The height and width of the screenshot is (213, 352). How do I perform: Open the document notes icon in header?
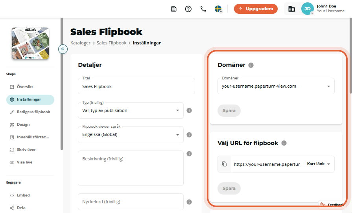coord(174,9)
